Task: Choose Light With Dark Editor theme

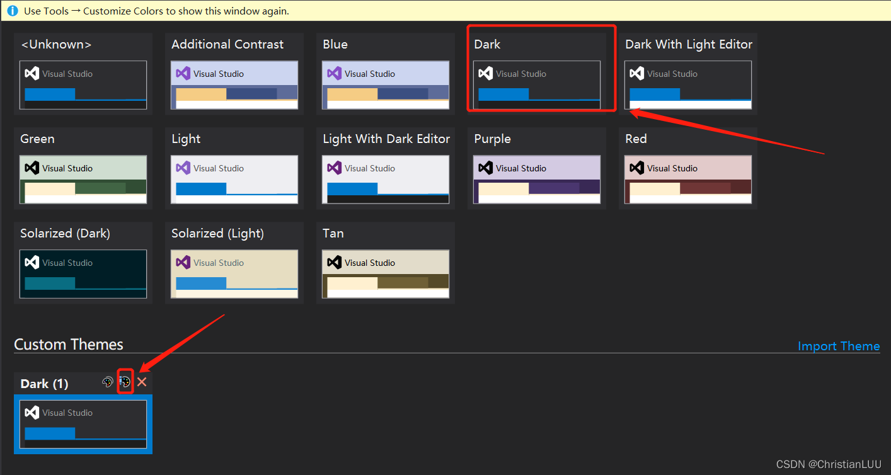Action: pos(386,168)
